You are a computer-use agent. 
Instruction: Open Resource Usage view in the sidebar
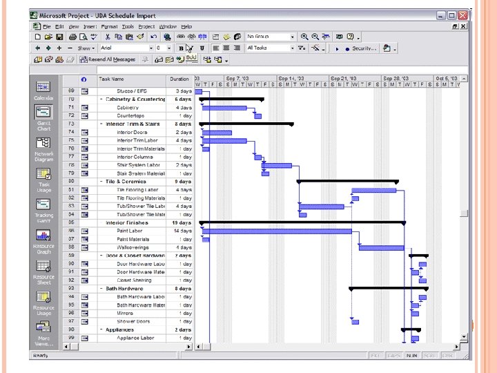(x=43, y=303)
